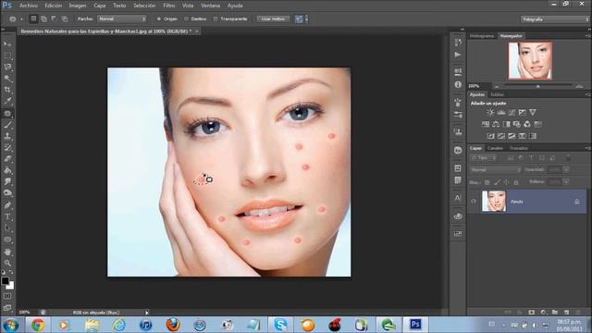The height and width of the screenshot is (333, 592).
Task: Toggle New selection mode button
Action: point(33,18)
